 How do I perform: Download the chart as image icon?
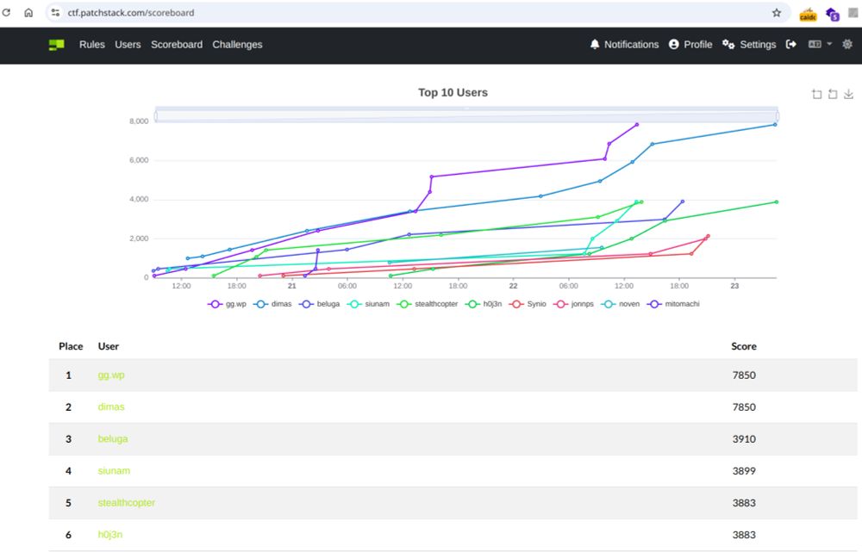click(849, 95)
